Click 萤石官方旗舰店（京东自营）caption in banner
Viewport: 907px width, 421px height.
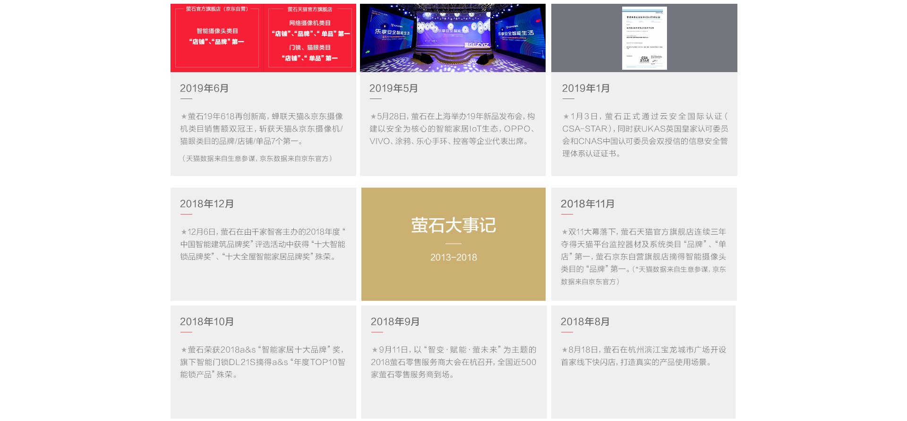[217, 9]
